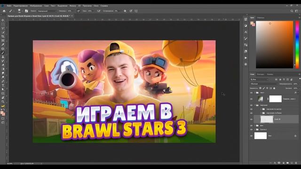Viewport: 301px width, 169px height.
Task: Add layer style with fx icon
Action: point(275,163)
